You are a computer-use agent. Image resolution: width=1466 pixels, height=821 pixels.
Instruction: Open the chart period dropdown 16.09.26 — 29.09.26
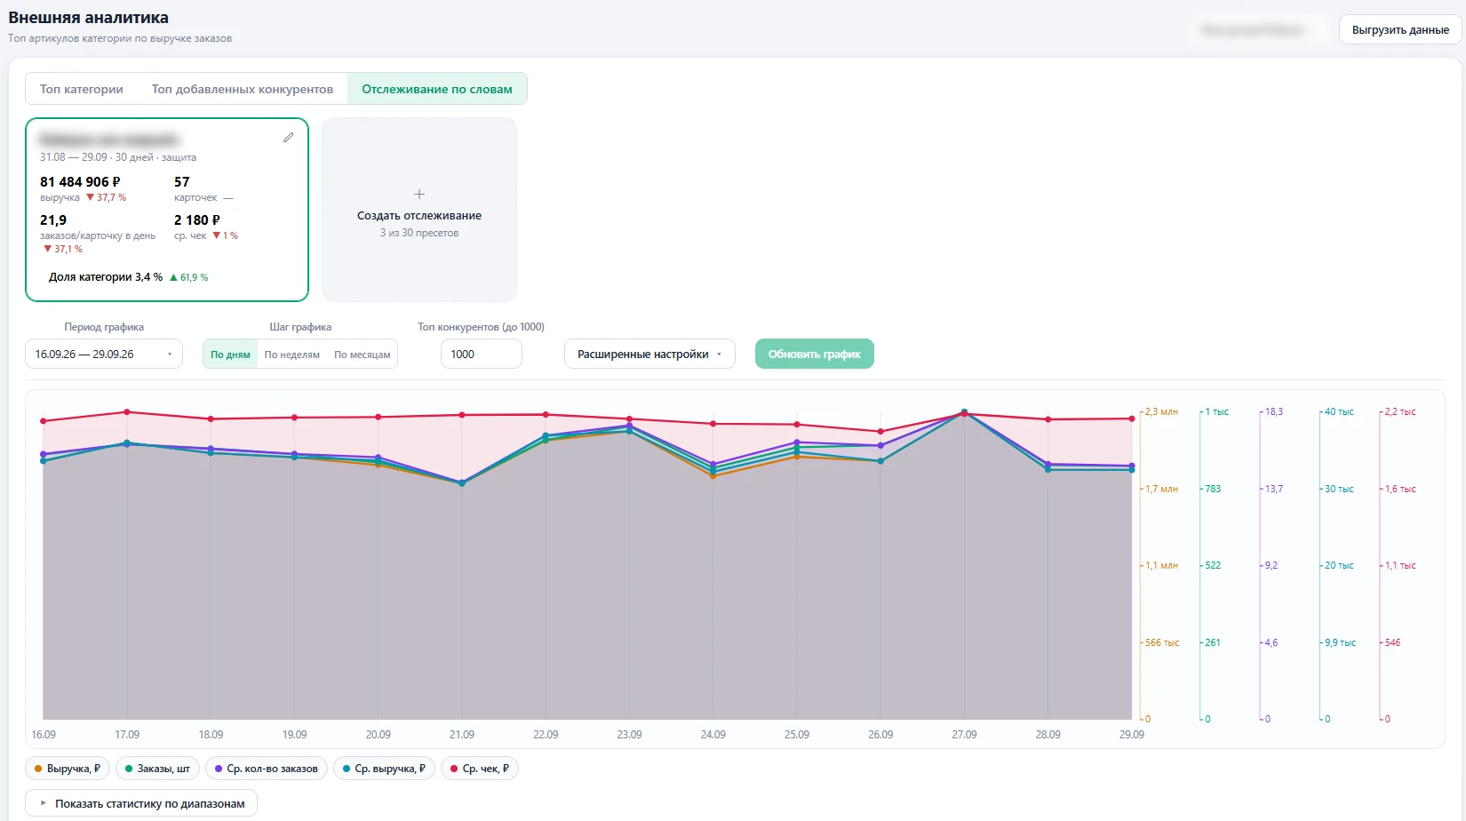click(104, 354)
